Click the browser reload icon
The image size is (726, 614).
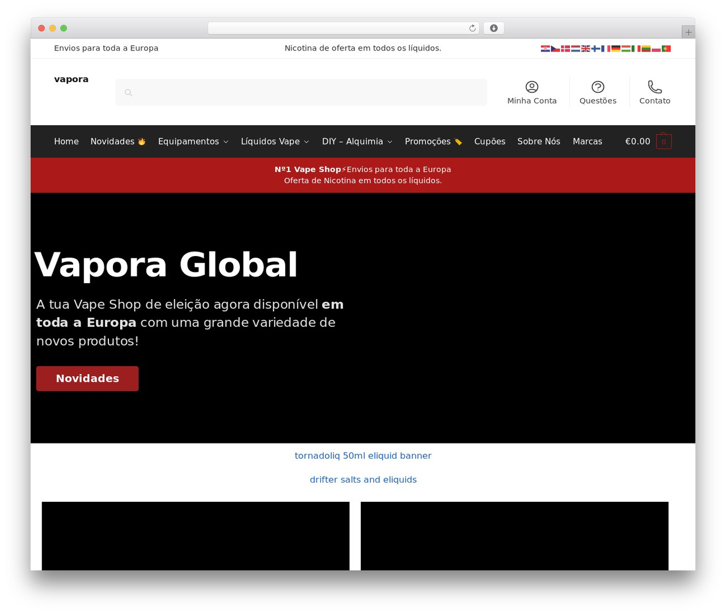(472, 28)
